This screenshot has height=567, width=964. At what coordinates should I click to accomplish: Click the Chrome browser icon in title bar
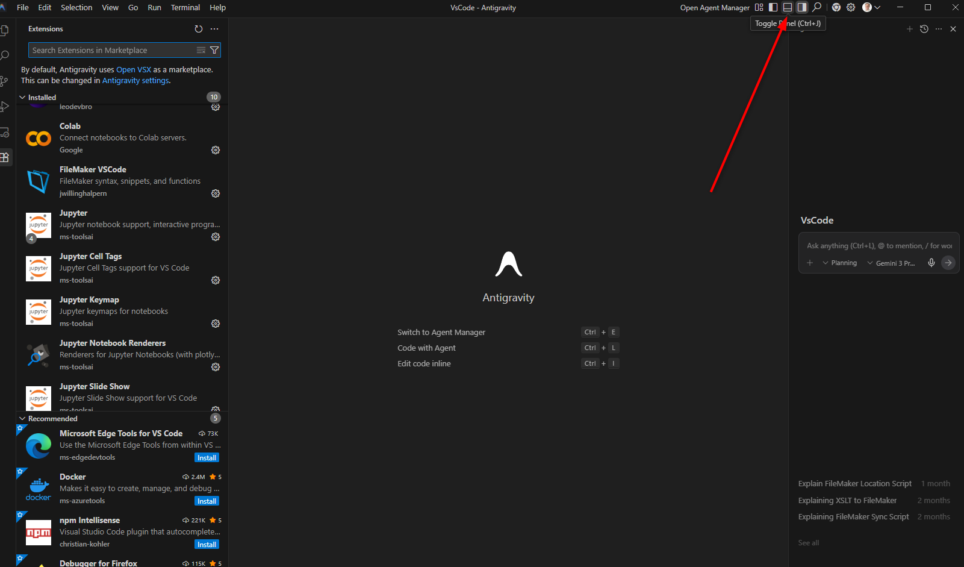tap(836, 7)
